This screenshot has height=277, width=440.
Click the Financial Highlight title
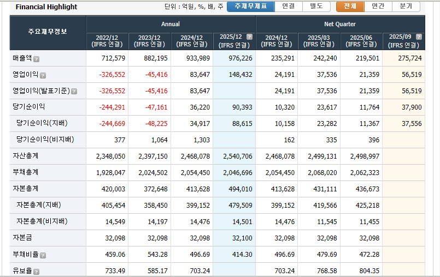coord(46,7)
